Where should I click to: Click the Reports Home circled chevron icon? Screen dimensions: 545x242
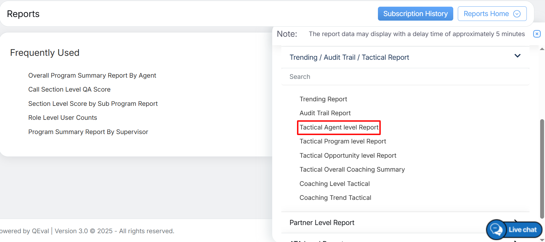517,14
